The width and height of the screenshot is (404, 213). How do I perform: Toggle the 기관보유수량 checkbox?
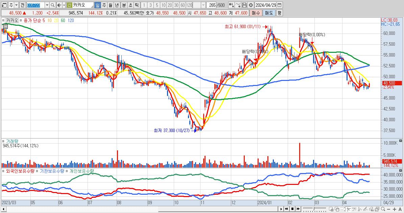click(37, 171)
